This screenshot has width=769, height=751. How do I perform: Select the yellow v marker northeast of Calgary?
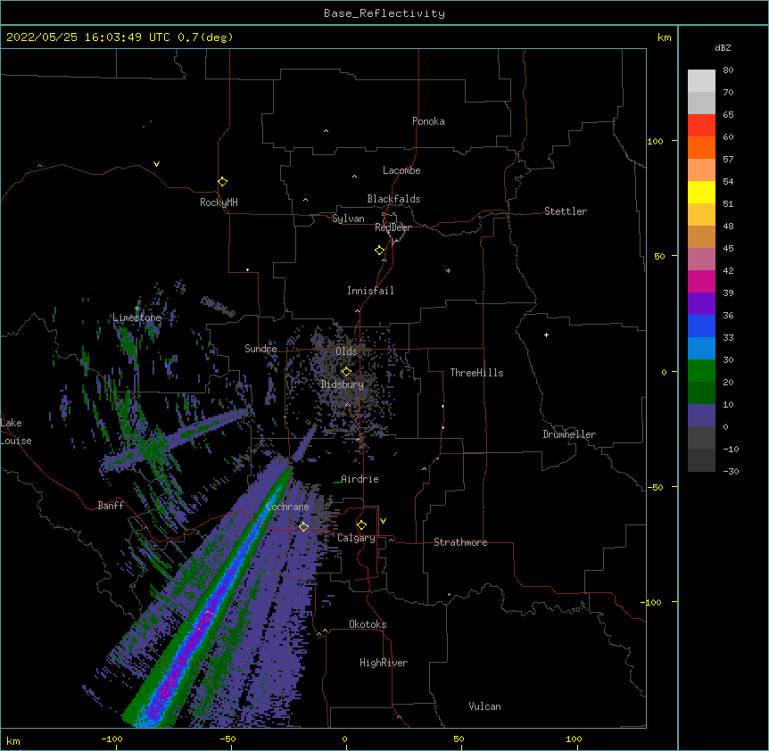[383, 521]
